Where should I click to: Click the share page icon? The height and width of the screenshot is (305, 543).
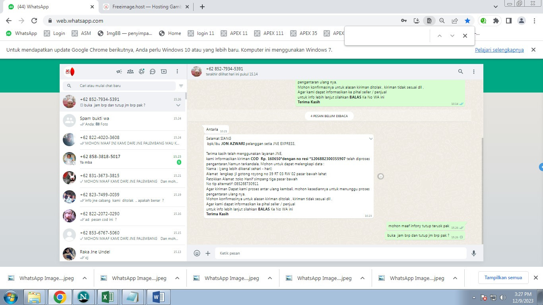coord(455,21)
